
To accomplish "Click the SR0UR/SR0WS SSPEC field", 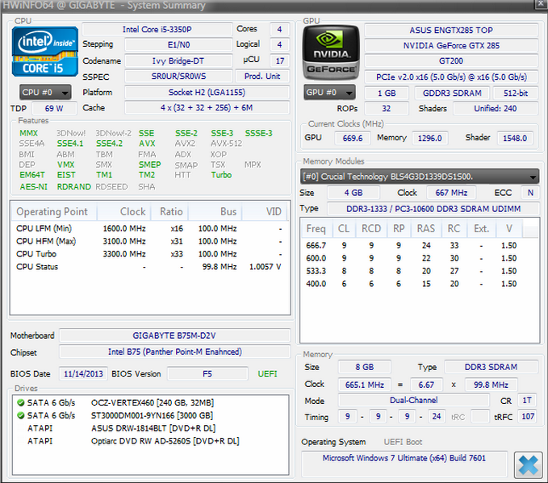I will tap(178, 76).
